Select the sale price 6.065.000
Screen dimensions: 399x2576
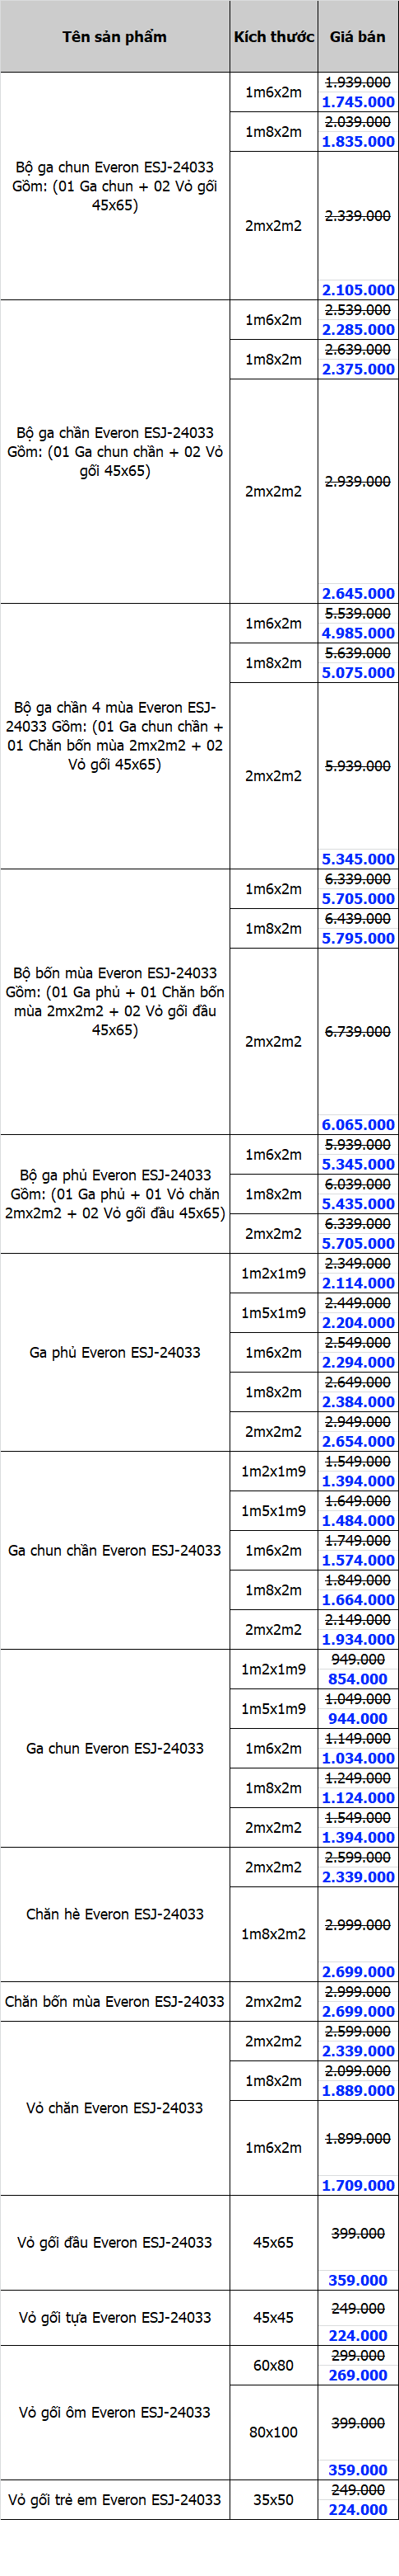click(x=358, y=1124)
